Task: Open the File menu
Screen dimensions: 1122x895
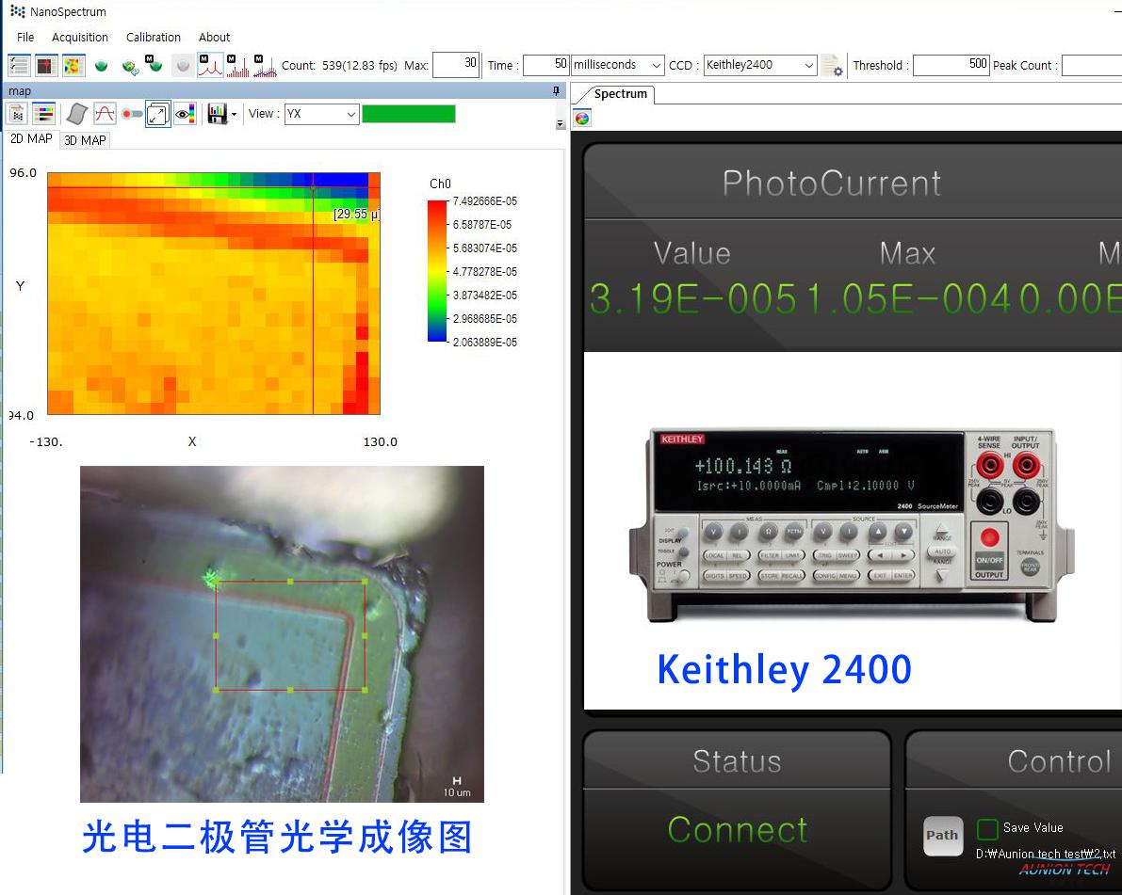Action: [25, 37]
